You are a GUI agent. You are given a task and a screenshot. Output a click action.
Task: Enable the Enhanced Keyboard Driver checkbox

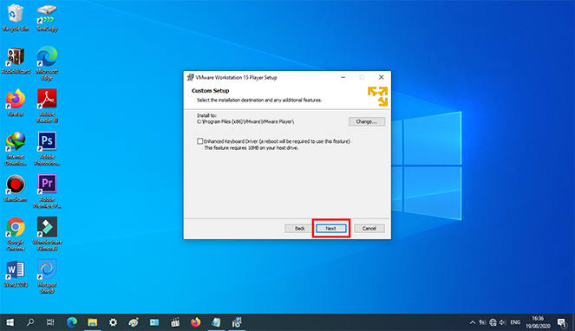tap(199, 141)
